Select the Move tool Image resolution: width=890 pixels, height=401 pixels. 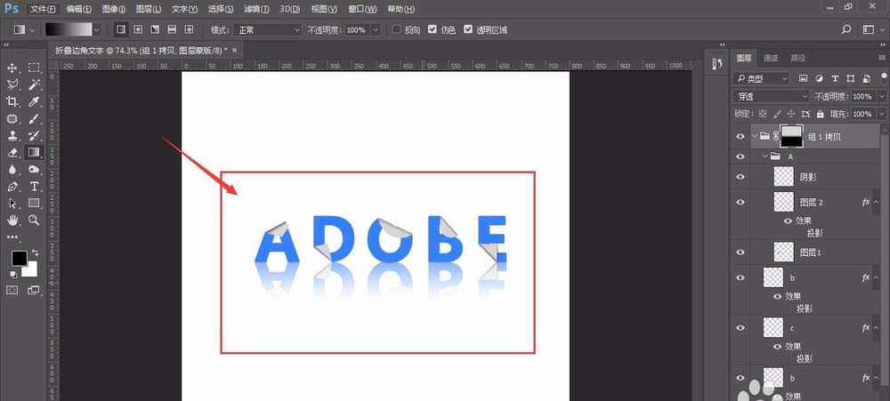tap(12, 68)
